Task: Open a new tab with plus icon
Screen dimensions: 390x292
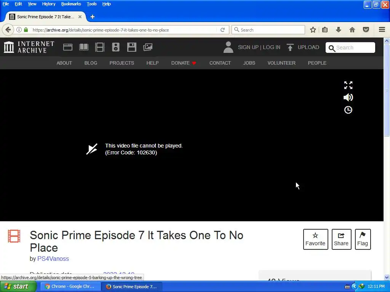Action: click(93, 17)
